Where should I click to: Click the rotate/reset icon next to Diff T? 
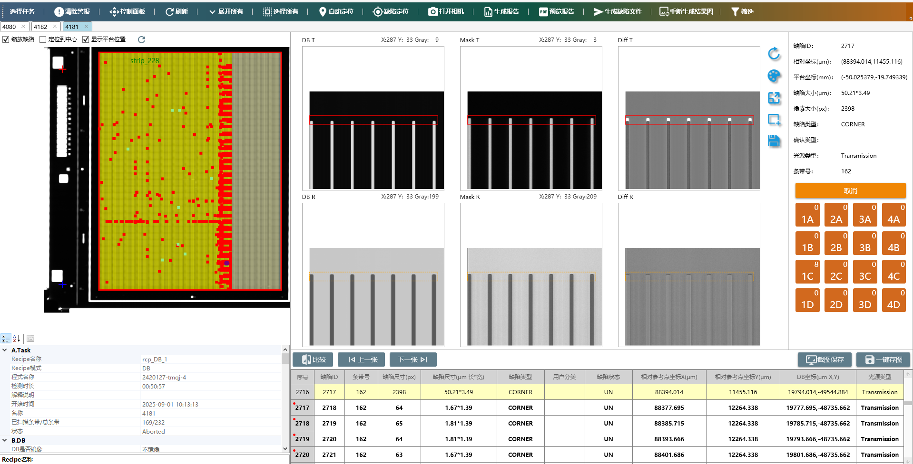point(774,54)
